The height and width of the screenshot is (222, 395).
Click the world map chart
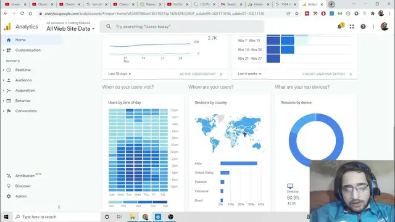[229, 133]
